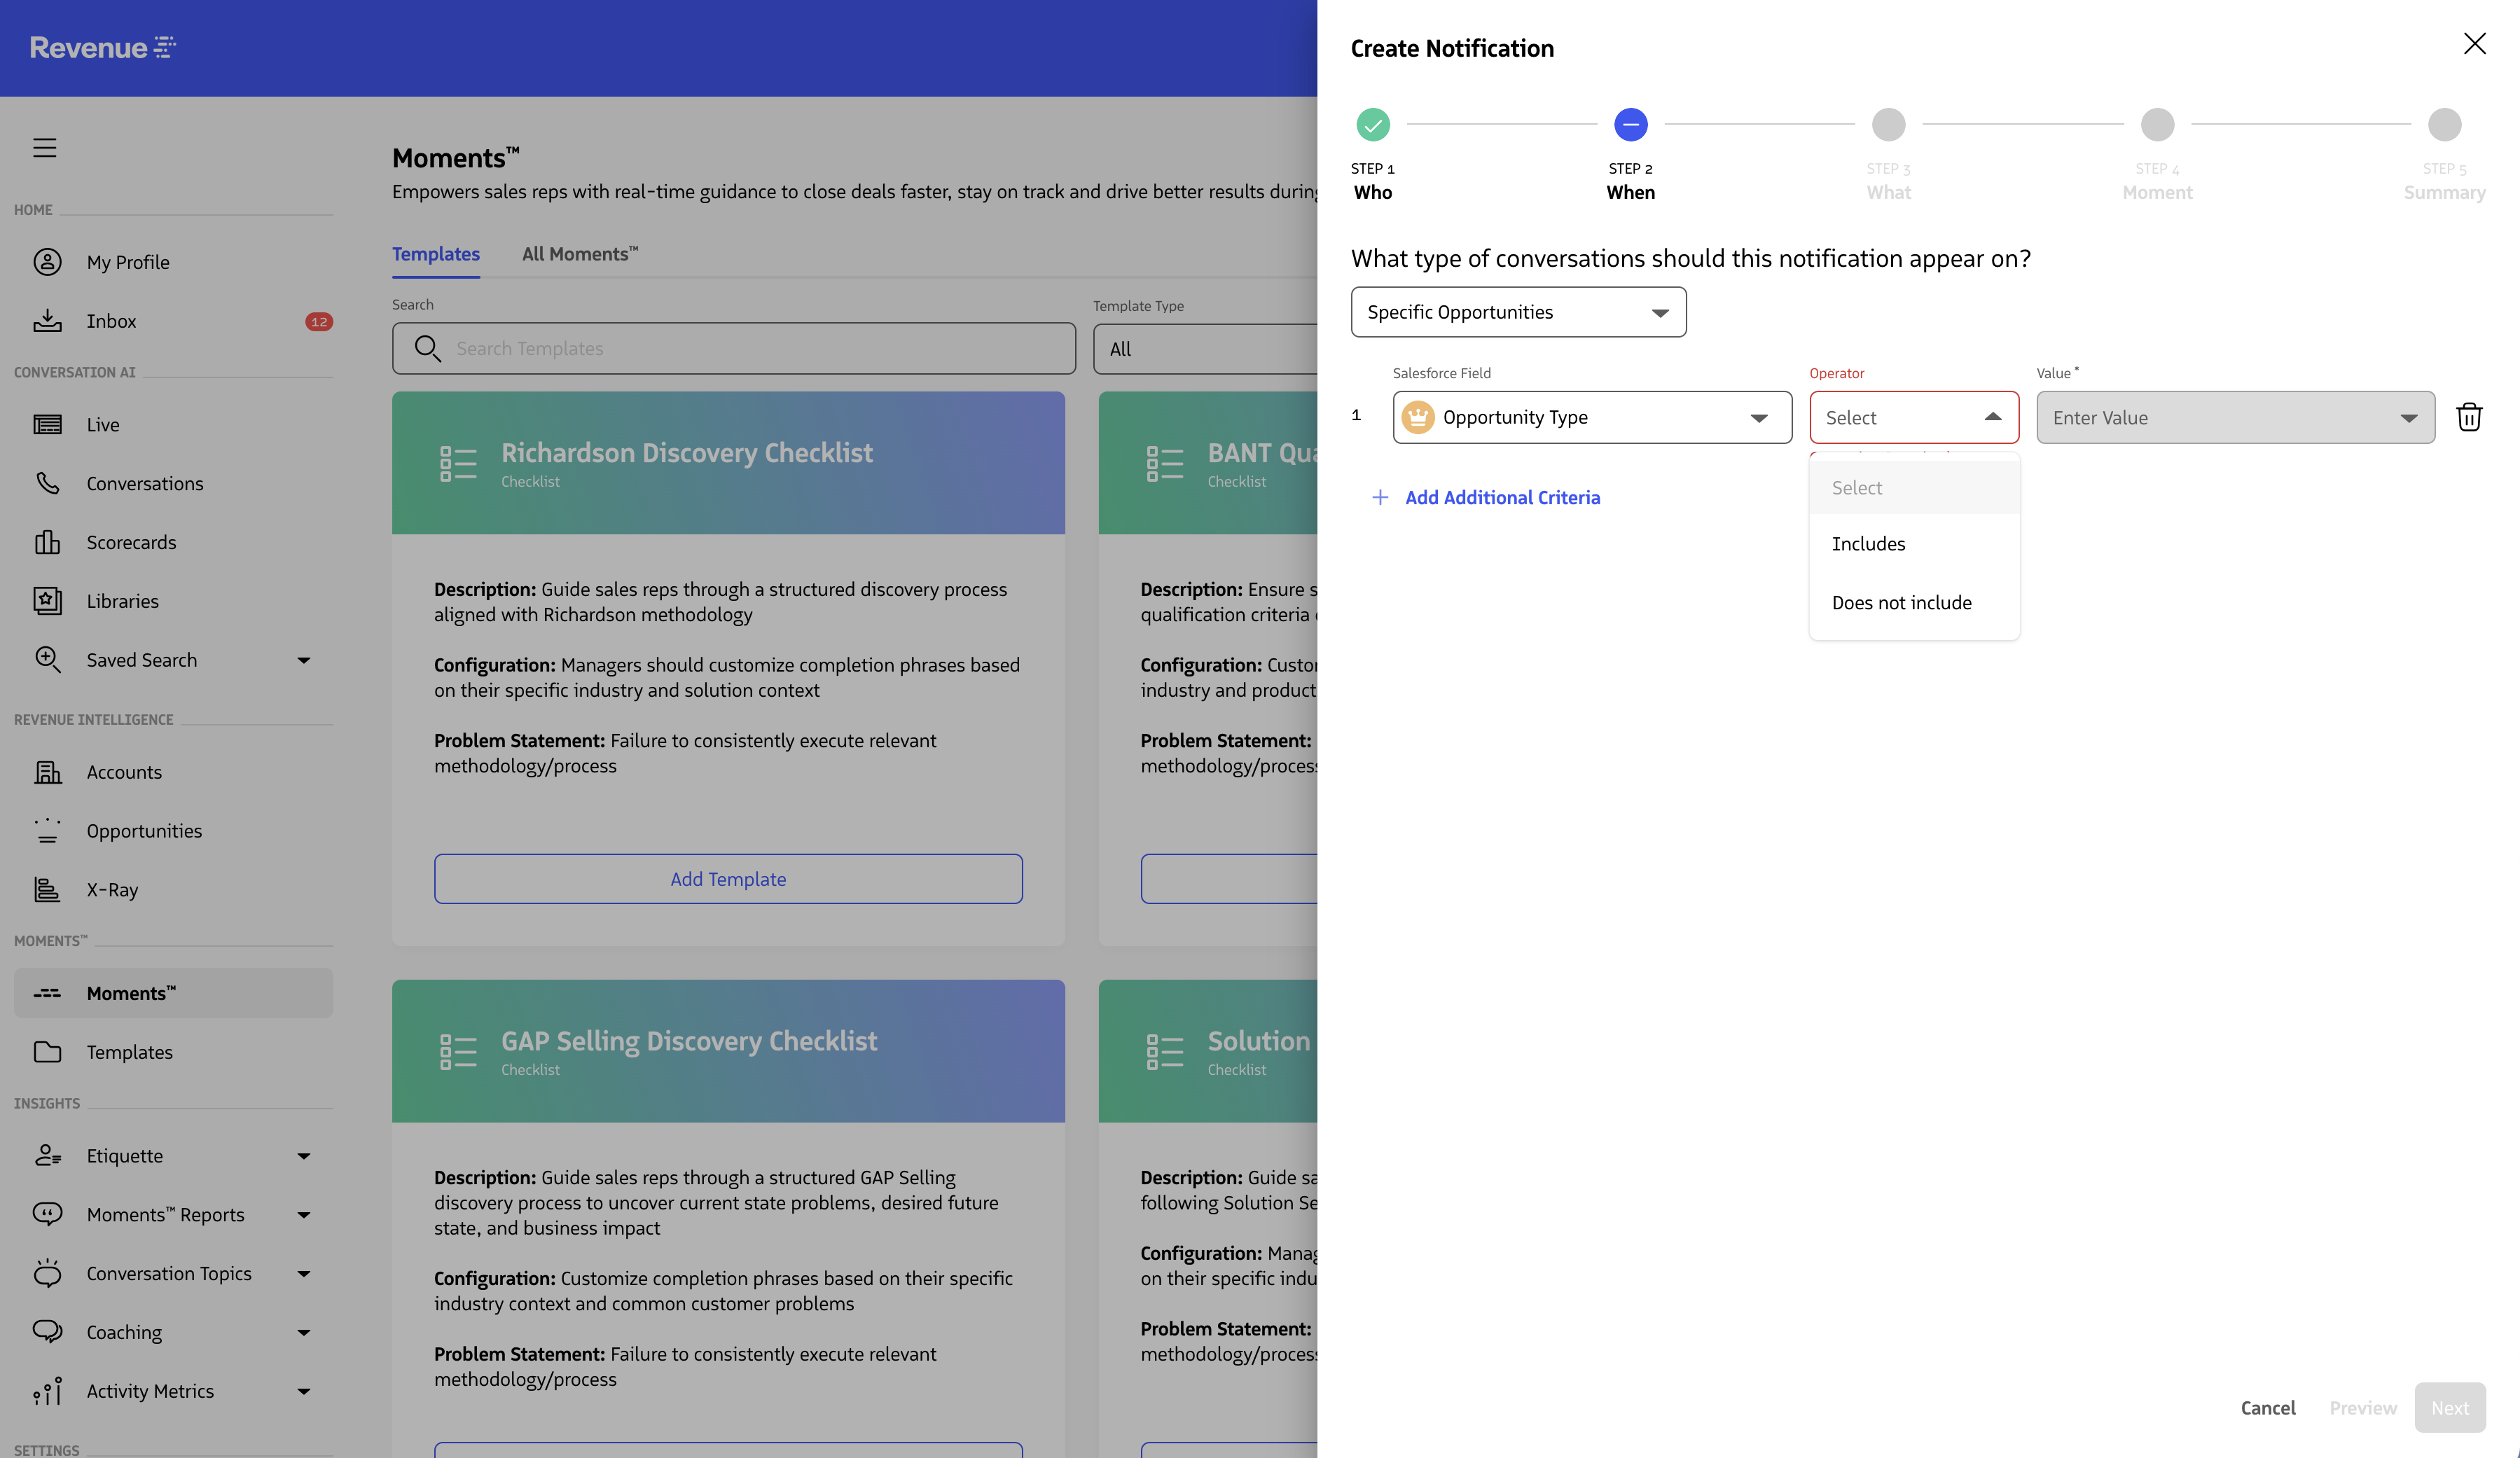Viewport: 2520px width, 1458px height.
Task: Click the Etiquette person icon
Action: click(x=47, y=1156)
